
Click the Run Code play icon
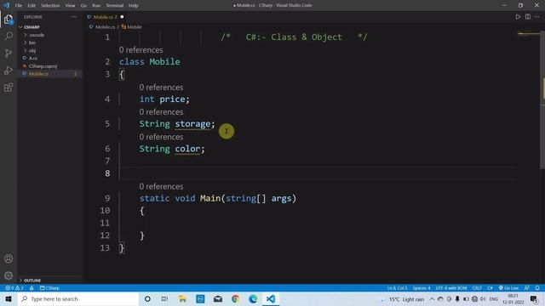[x=518, y=17]
